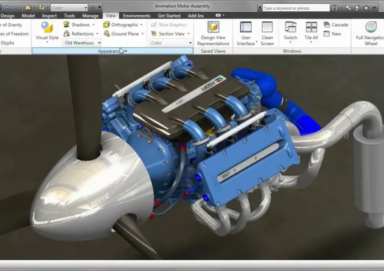
Task: Switch to the Inspect tab
Action: point(49,16)
